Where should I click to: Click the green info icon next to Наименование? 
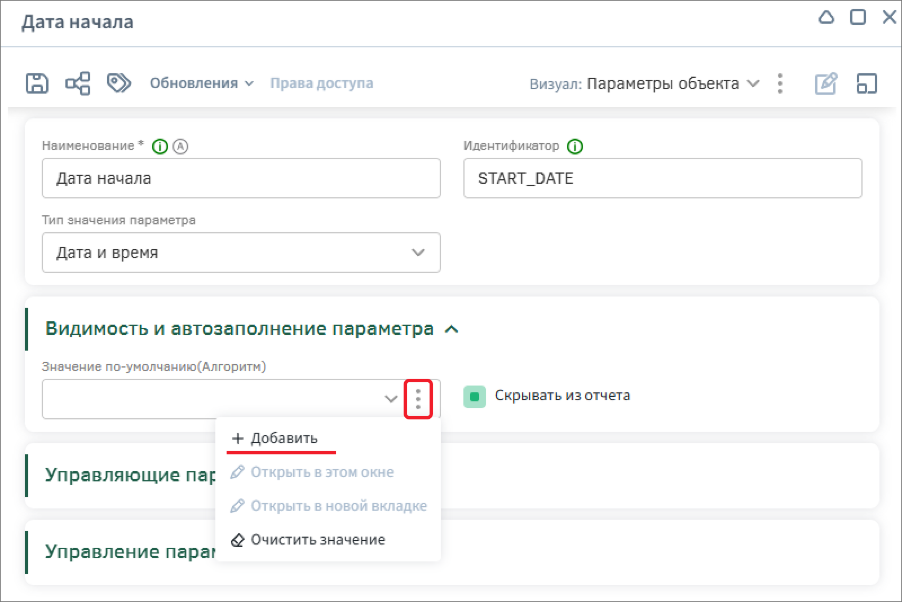[x=160, y=147]
